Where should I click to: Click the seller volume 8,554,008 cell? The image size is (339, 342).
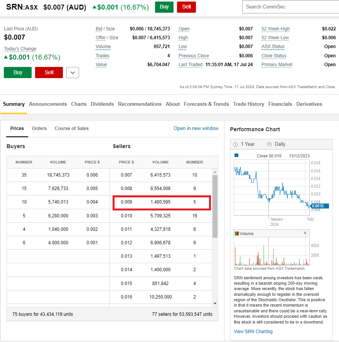[160, 189]
